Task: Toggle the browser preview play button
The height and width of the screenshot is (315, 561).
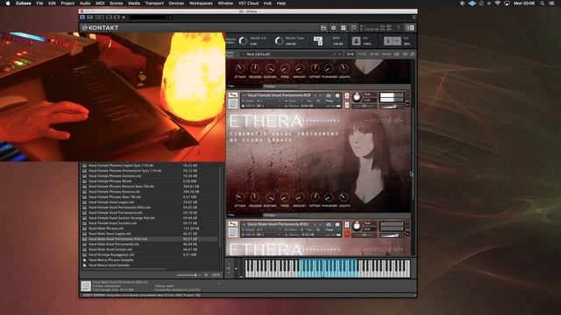Action: 207,275
